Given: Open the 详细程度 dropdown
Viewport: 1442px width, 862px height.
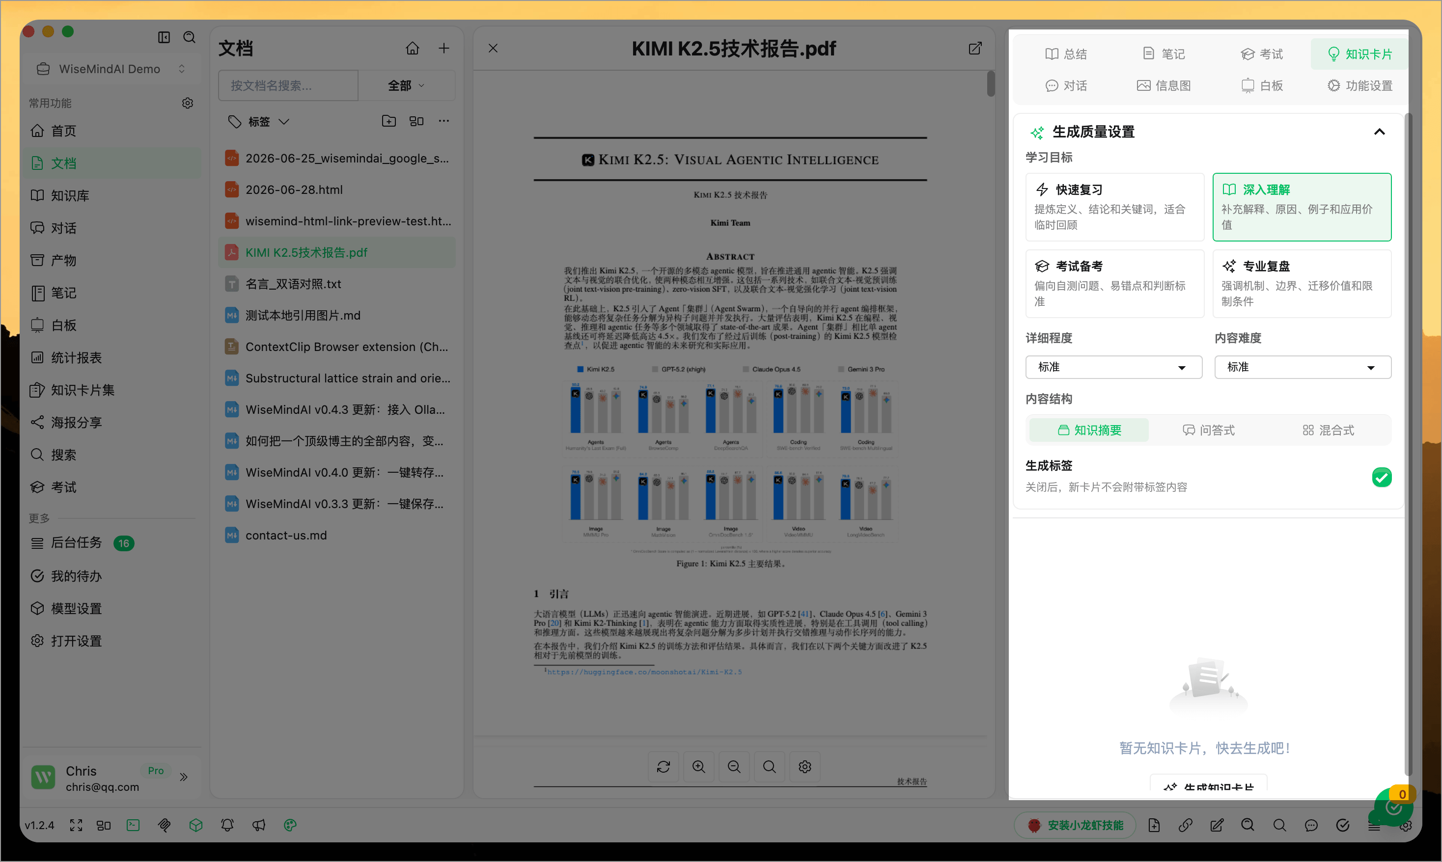Looking at the screenshot, I should coord(1114,367).
